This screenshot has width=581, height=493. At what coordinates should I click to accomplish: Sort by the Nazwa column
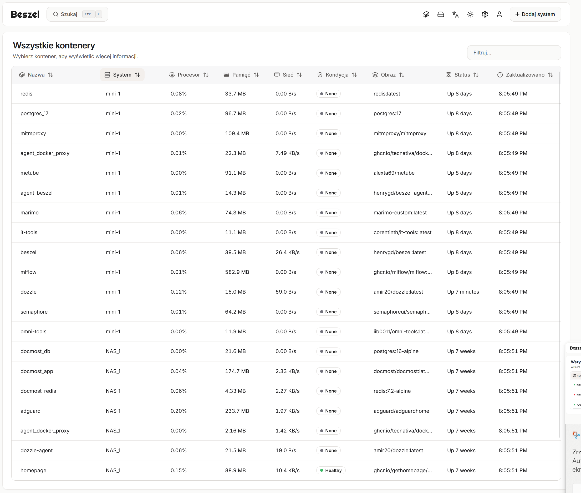(36, 75)
